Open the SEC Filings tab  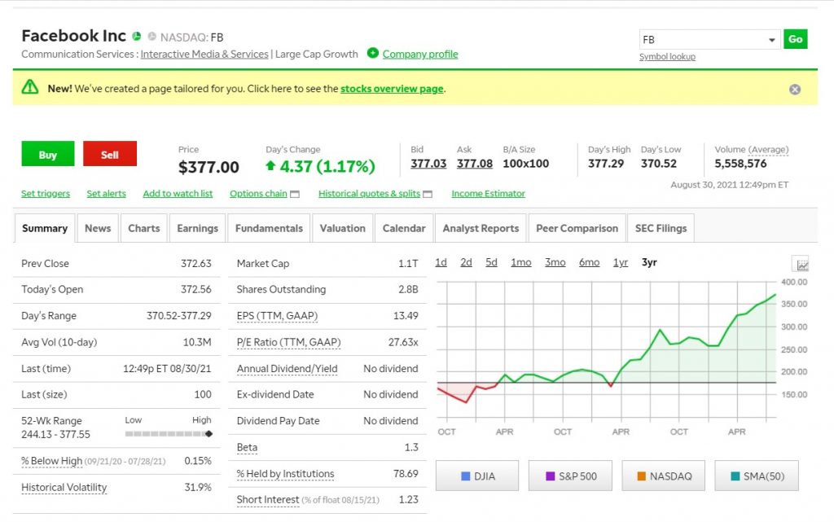pos(661,228)
